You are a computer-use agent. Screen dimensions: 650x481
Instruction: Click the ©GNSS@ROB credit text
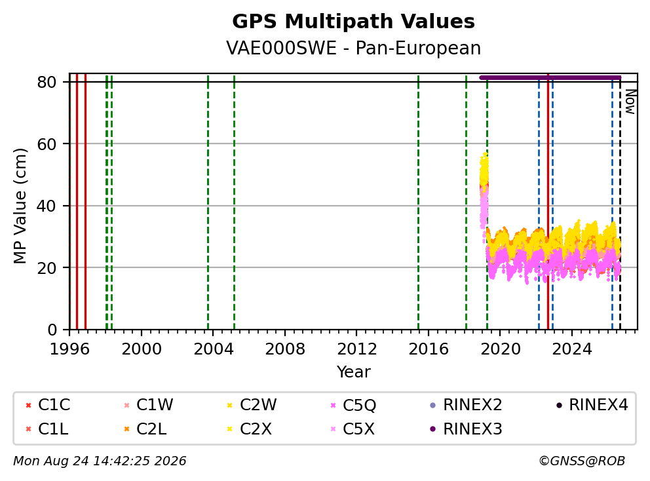pos(582,461)
